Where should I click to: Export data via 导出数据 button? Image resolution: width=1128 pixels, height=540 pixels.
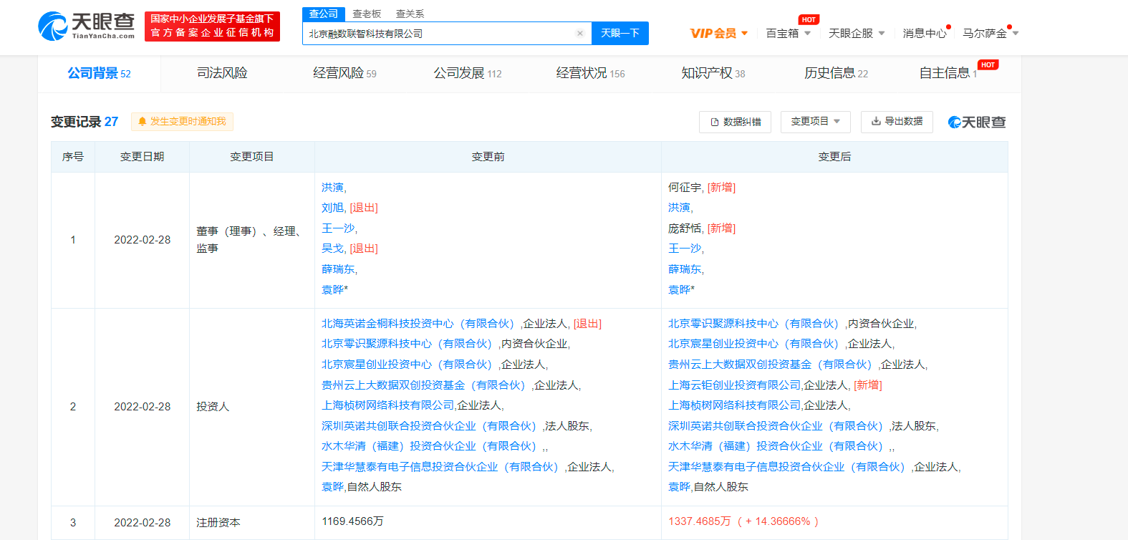coord(897,122)
